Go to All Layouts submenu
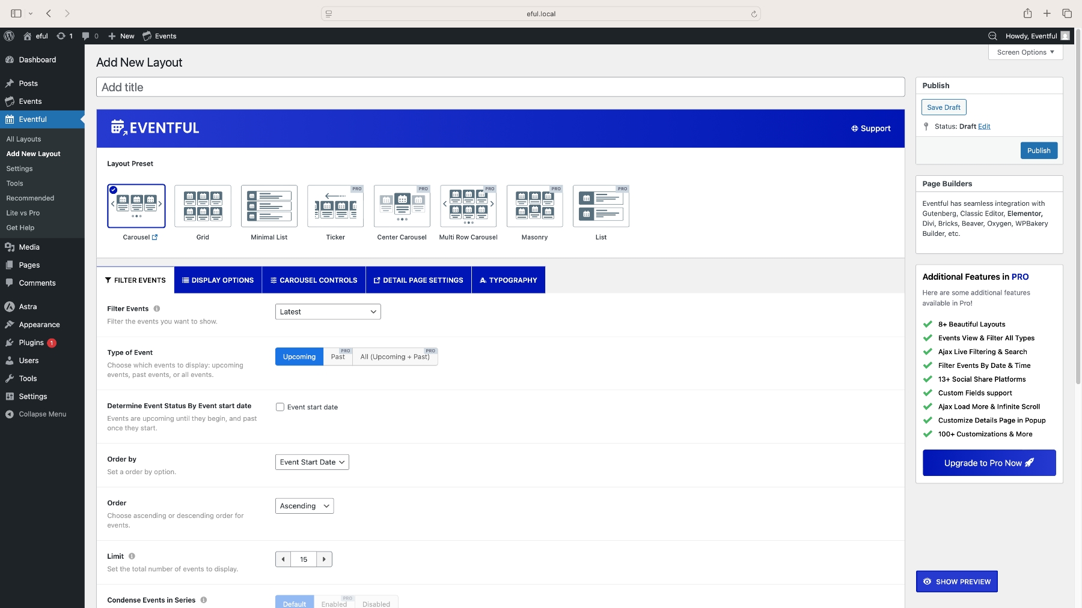The height and width of the screenshot is (608, 1082). tap(24, 139)
